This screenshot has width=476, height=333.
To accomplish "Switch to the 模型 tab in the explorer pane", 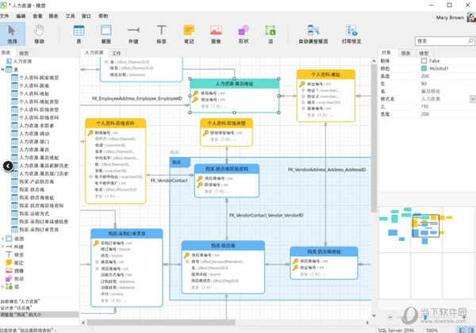I will pyautogui.click(x=24, y=53).
